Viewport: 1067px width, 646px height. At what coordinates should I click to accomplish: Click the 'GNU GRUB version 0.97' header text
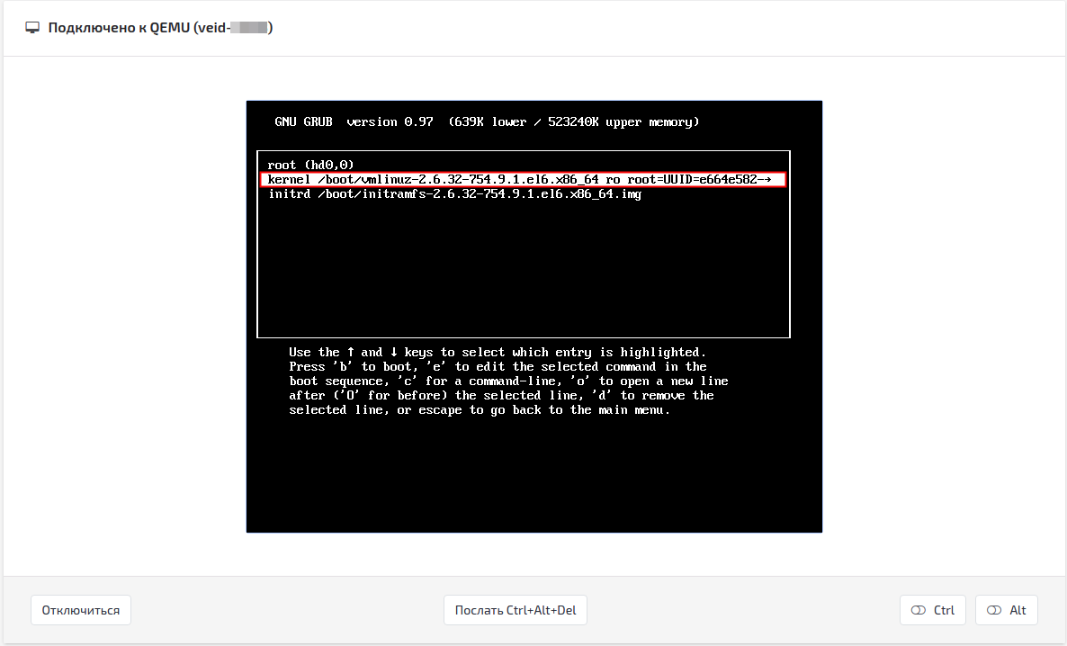(354, 121)
